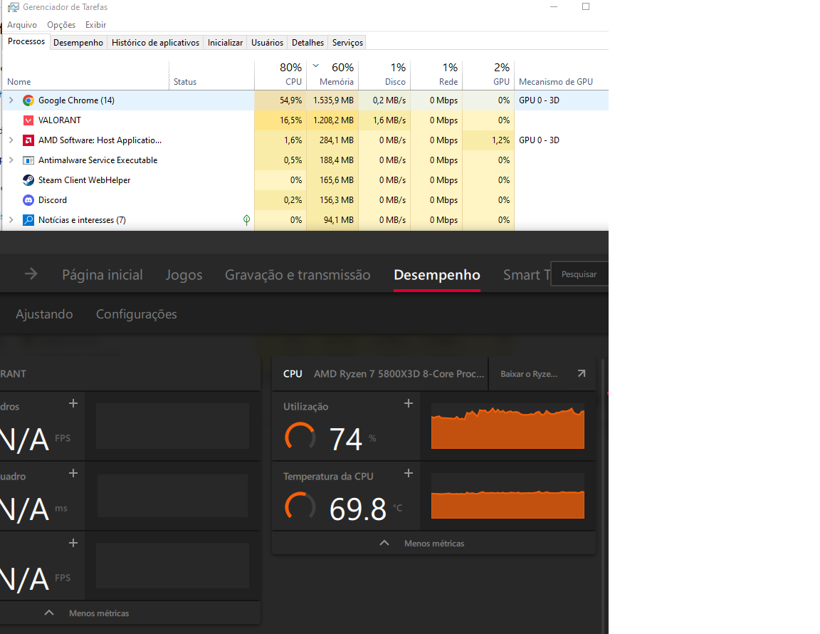
Task: Click the Antimalware Service Executable icon
Action: pos(28,160)
